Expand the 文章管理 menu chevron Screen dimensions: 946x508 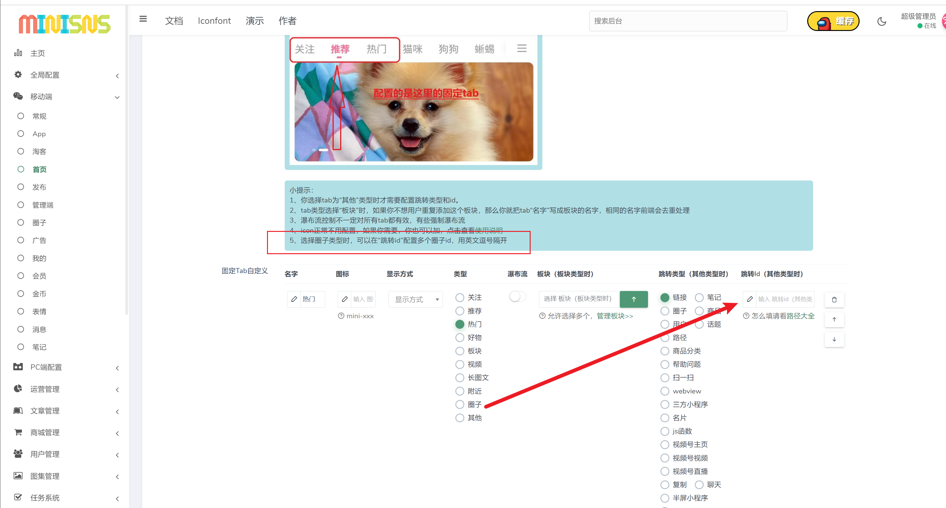click(117, 411)
